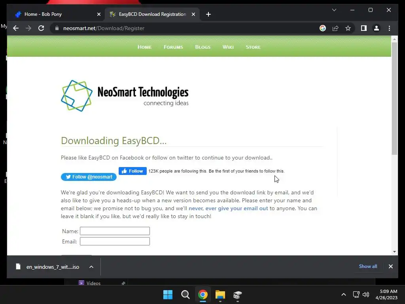Go back to the previous page
Viewport: 405px width, 304px height.
16,28
